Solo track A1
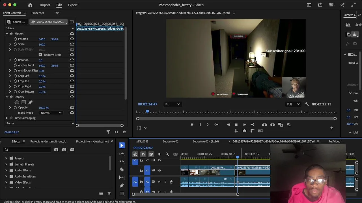The width and height of the screenshot is (362, 203). pos(165,182)
